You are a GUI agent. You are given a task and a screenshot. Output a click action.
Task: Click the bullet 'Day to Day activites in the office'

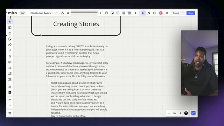(68, 116)
